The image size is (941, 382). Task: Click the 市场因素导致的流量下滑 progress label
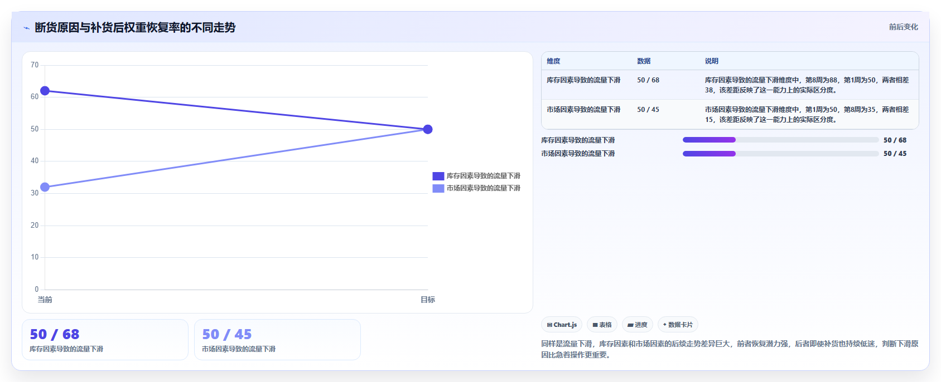point(578,154)
